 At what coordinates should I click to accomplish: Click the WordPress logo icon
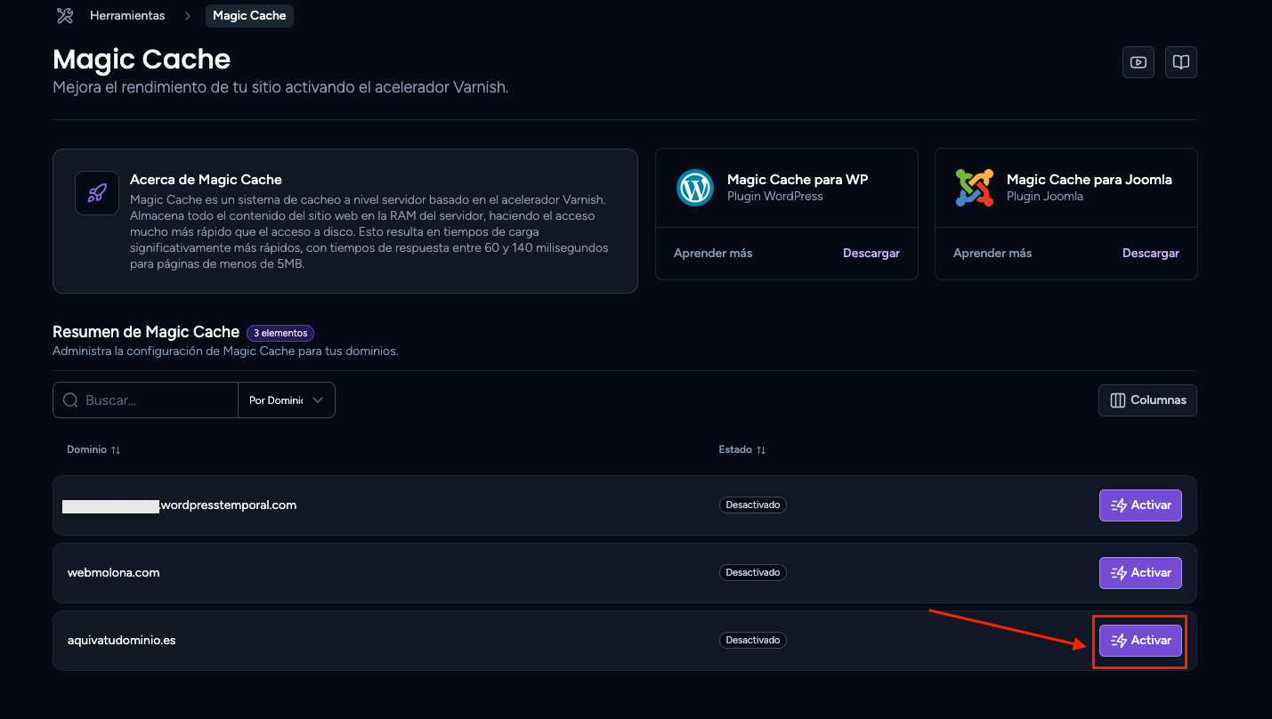pyautogui.click(x=694, y=188)
